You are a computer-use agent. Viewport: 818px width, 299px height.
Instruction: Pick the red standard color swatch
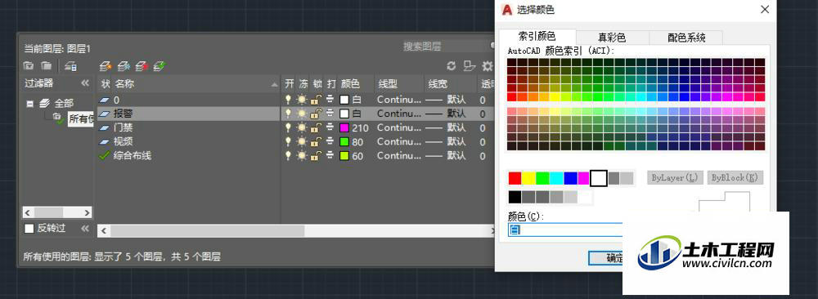point(515,178)
